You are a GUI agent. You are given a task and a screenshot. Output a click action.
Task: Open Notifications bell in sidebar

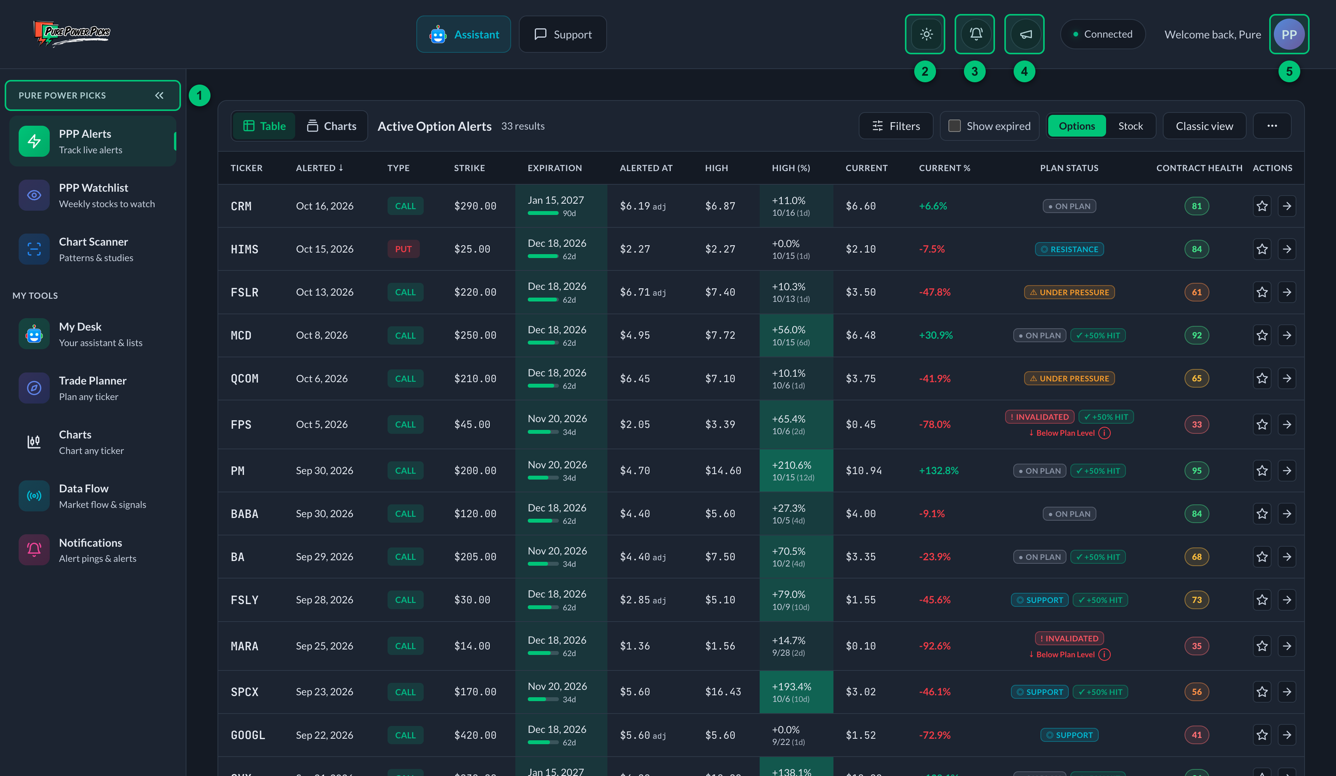pos(34,550)
